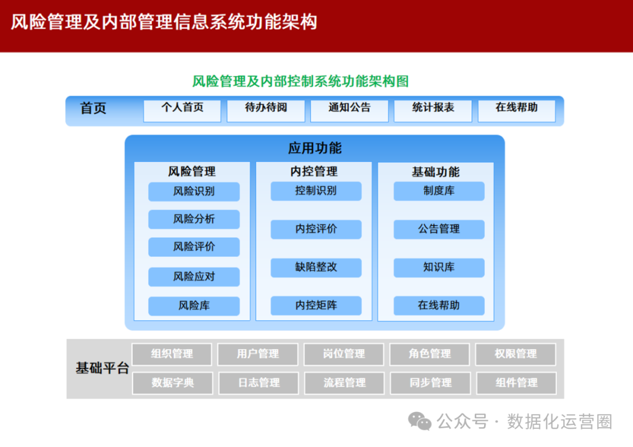The image size is (633, 447).
Task: Select the 内控评价 module
Action: pos(316,229)
